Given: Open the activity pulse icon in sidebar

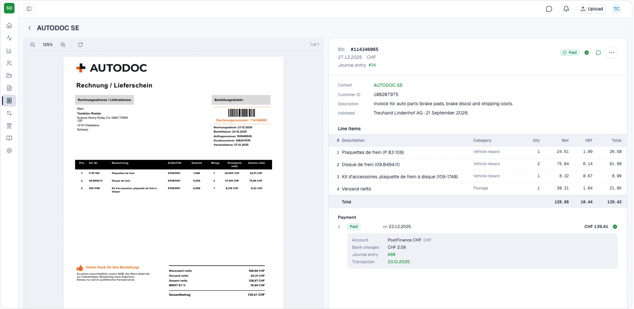Looking at the screenshot, I should coord(9,38).
